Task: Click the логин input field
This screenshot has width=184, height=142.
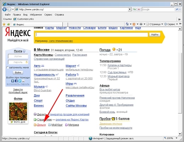Action: (18, 56)
